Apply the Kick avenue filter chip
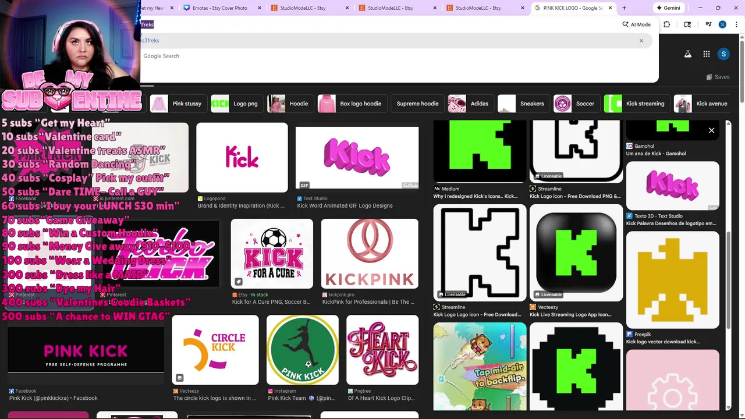The height and width of the screenshot is (419, 745). pos(702,104)
